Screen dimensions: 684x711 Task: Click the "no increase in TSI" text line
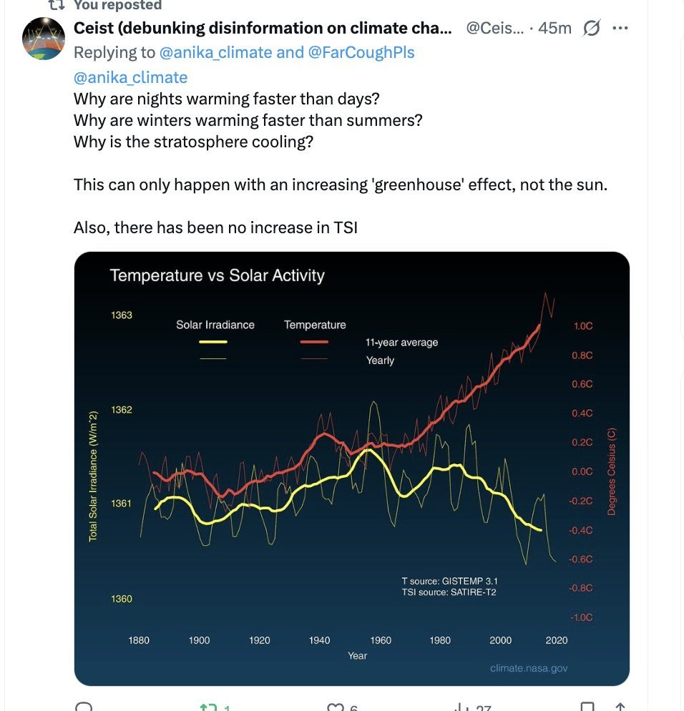215,227
